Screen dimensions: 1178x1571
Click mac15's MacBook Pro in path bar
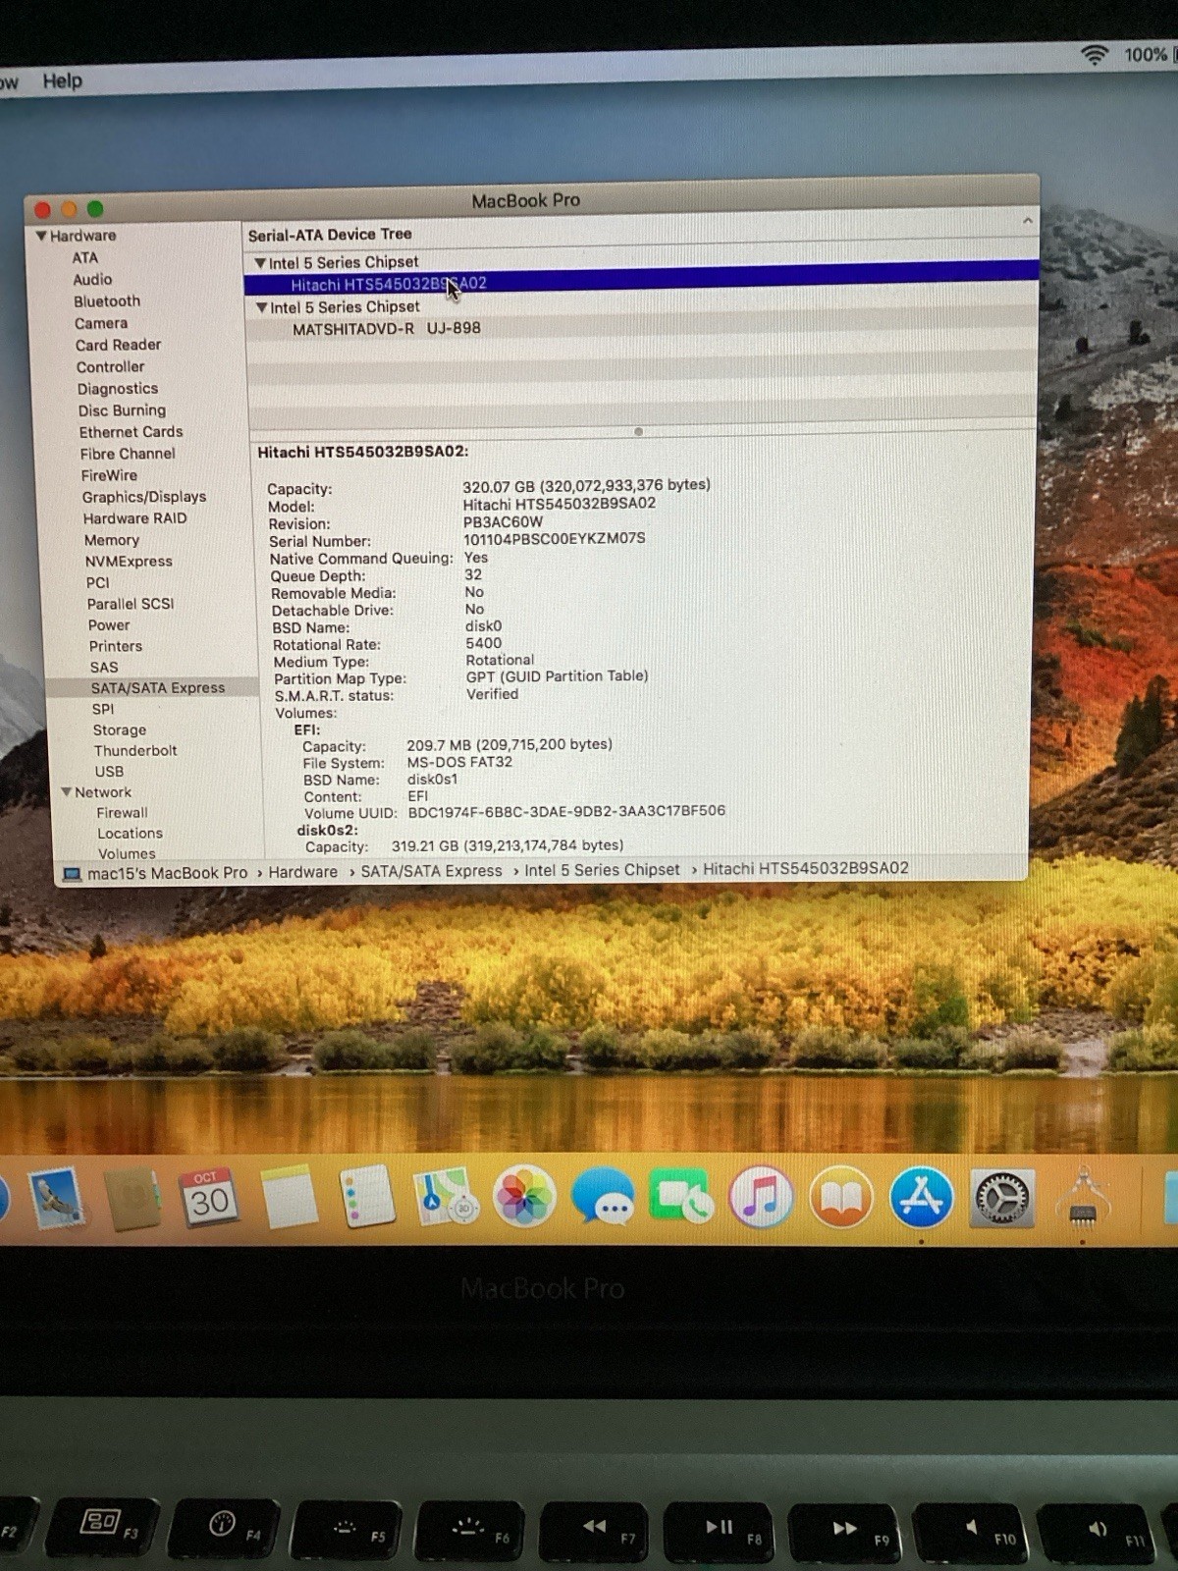tap(167, 873)
